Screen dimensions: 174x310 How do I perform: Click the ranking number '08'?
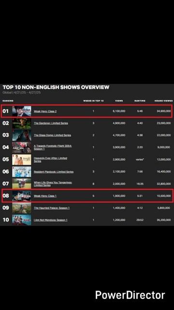point(6,196)
